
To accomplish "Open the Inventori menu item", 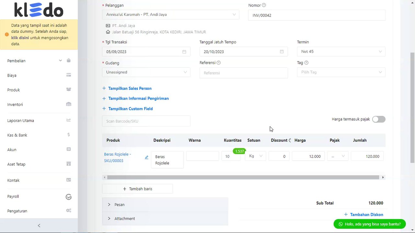I will pos(15,105).
